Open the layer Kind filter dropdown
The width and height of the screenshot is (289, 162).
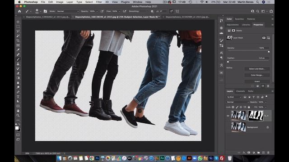[234, 97]
